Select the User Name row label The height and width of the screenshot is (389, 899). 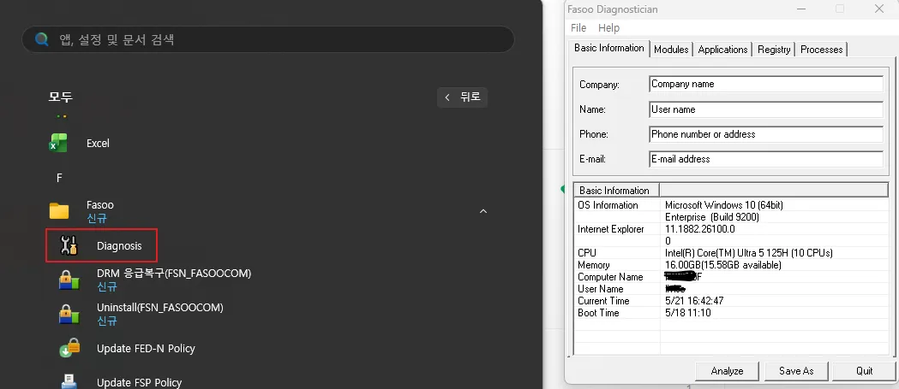(x=600, y=289)
